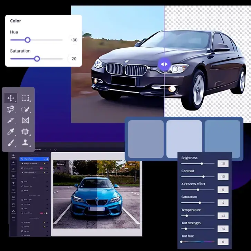Open the Beautify sidebar section
The image size is (251, 251).
(x=13, y=170)
